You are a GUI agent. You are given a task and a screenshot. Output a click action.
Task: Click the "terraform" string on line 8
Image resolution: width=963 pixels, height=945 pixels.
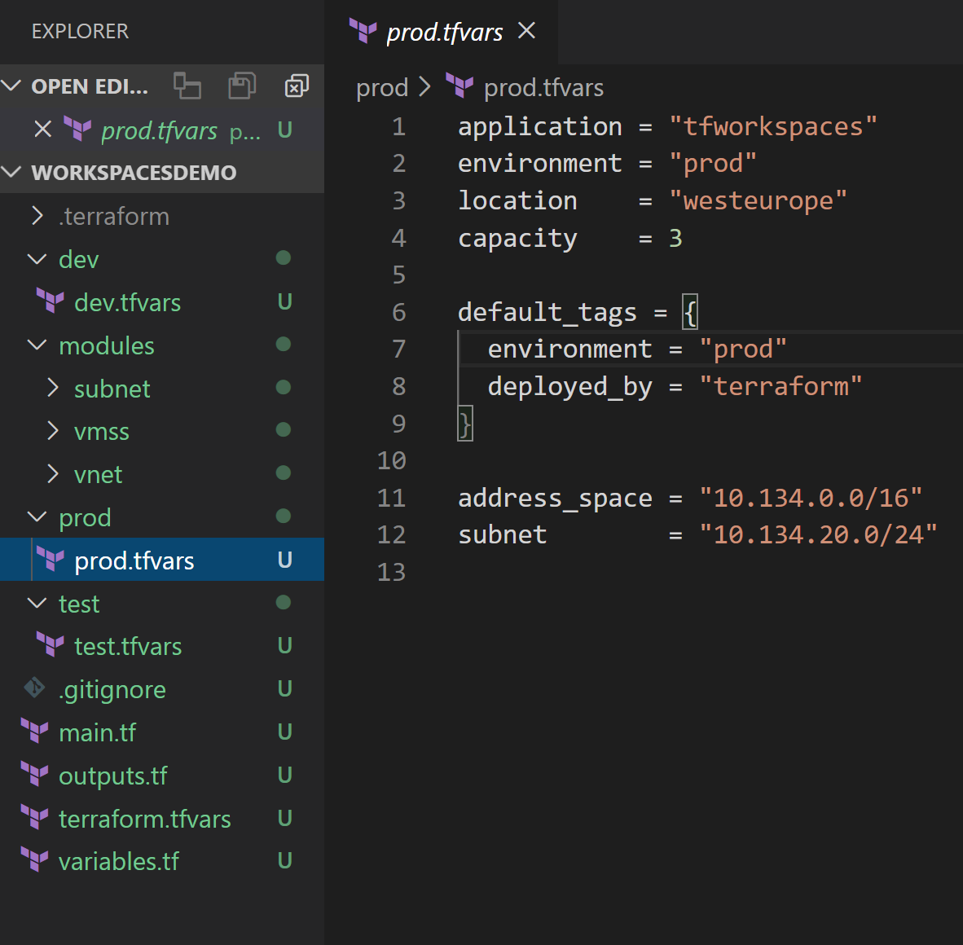[781, 386]
